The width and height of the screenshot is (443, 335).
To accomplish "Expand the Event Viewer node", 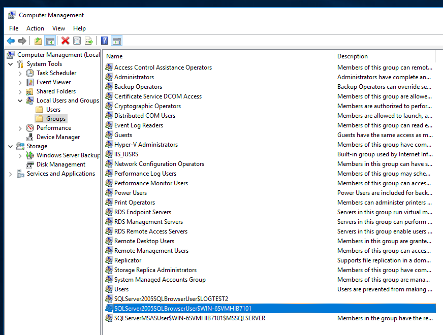I will point(20,83).
